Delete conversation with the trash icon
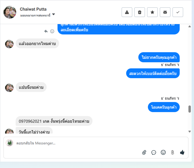The width and height of the screenshot is (194, 168). click(x=140, y=12)
